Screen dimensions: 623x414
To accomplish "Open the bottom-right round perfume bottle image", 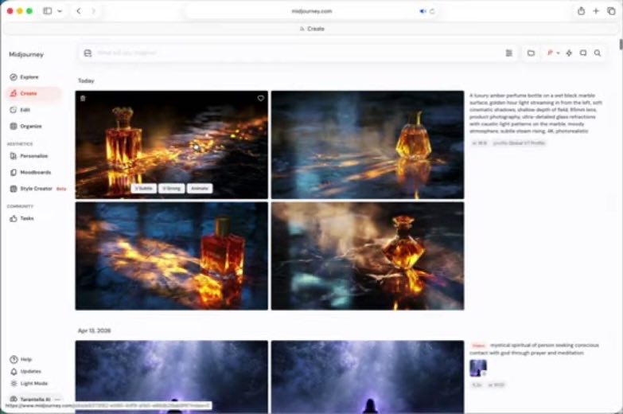I will 368,256.
